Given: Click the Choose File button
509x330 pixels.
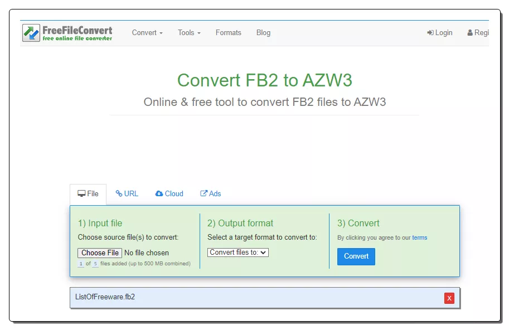Looking at the screenshot, I should pyautogui.click(x=100, y=253).
